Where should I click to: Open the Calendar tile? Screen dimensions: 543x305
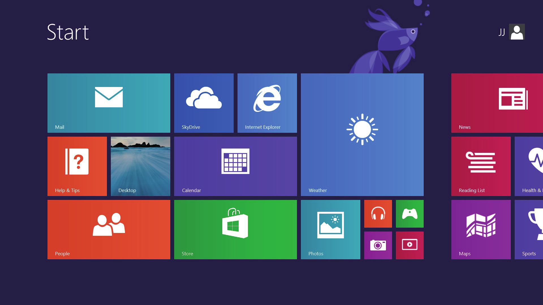236,166
